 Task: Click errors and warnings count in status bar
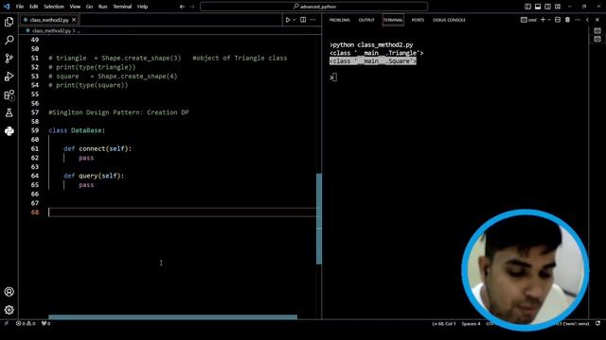(26, 323)
